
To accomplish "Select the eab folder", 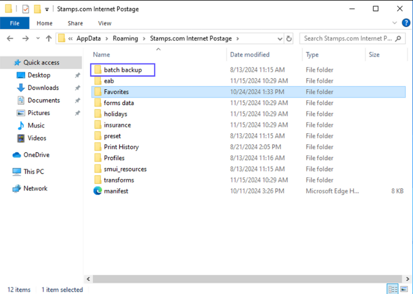I will click(x=109, y=81).
